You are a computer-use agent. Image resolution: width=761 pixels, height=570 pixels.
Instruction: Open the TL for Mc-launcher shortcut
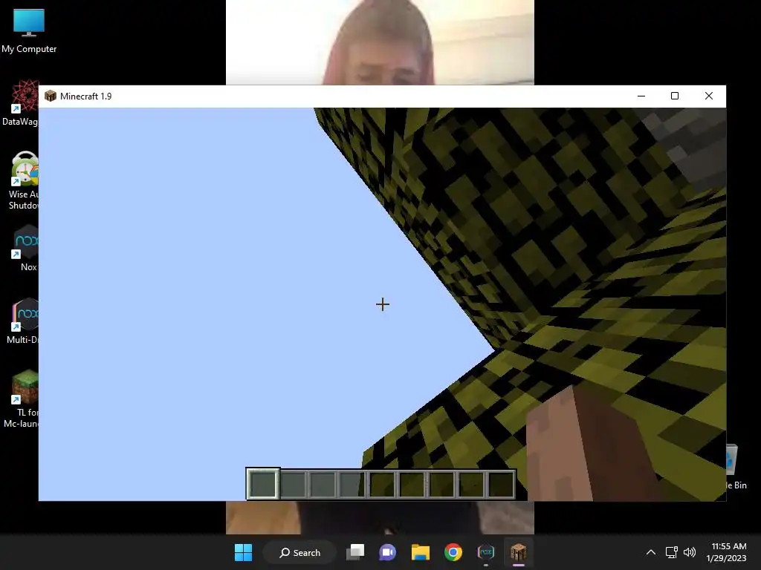(20, 399)
